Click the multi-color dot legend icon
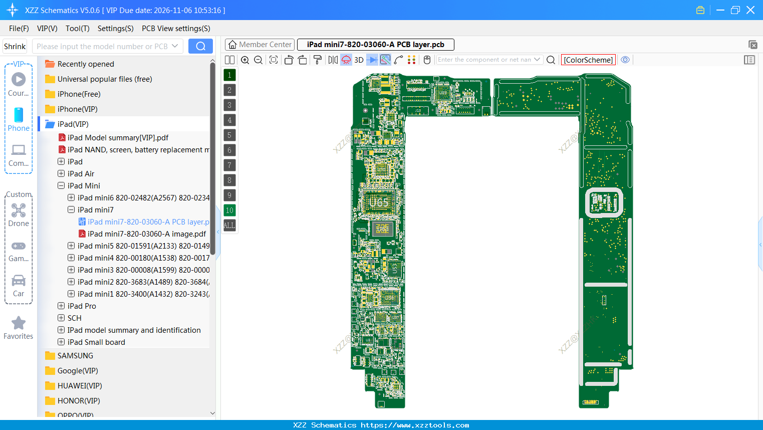The width and height of the screenshot is (763, 430). [412, 60]
